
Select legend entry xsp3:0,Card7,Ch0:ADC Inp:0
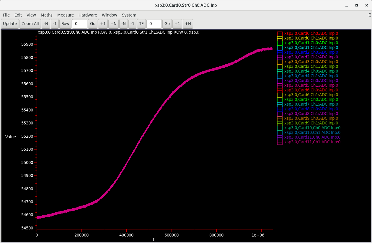coord(311,99)
